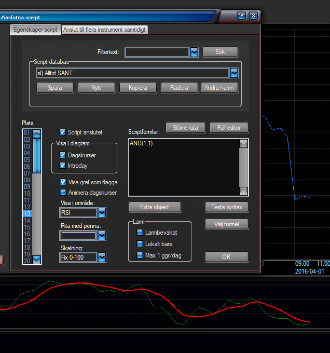This screenshot has height=353, width=330.
Task: Click inside the Filtertext input field
Action: (157, 52)
